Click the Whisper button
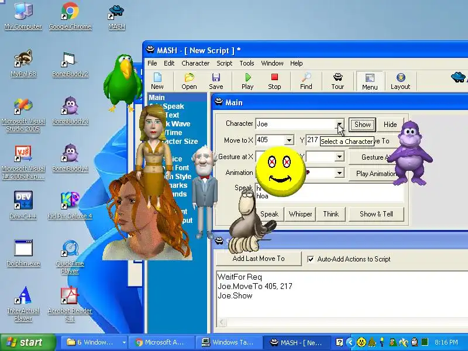The height and width of the screenshot is (351, 468). coord(300,214)
